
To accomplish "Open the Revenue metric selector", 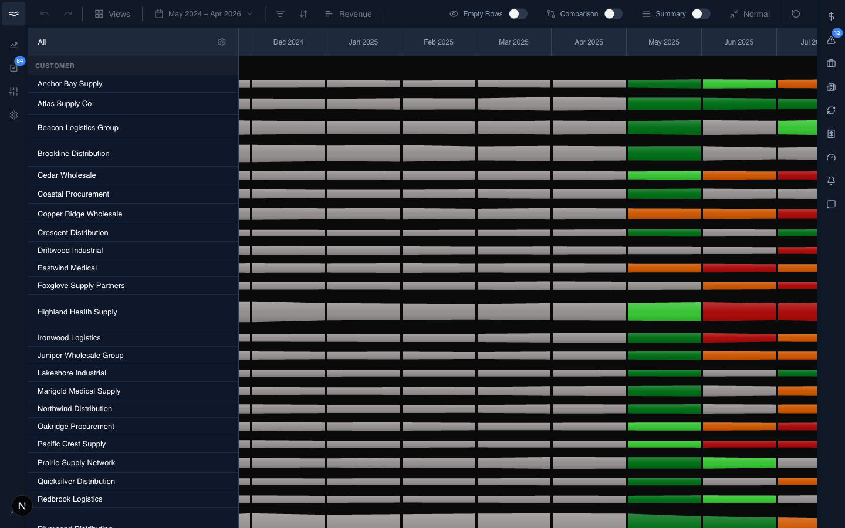I will 349,13.
